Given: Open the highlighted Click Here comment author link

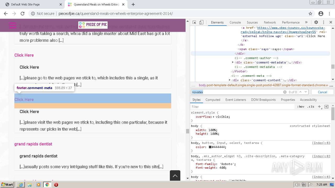Looking at the screenshot, I should (24, 99).
